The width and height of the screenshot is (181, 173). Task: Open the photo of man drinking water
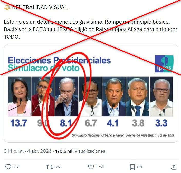tap(67, 96)
